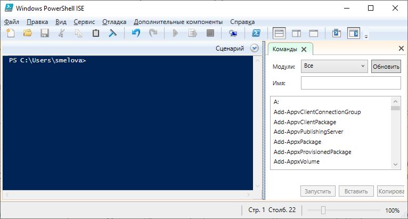Open the Сервис menu
The image size is (408, 219).
pos(84,22)
